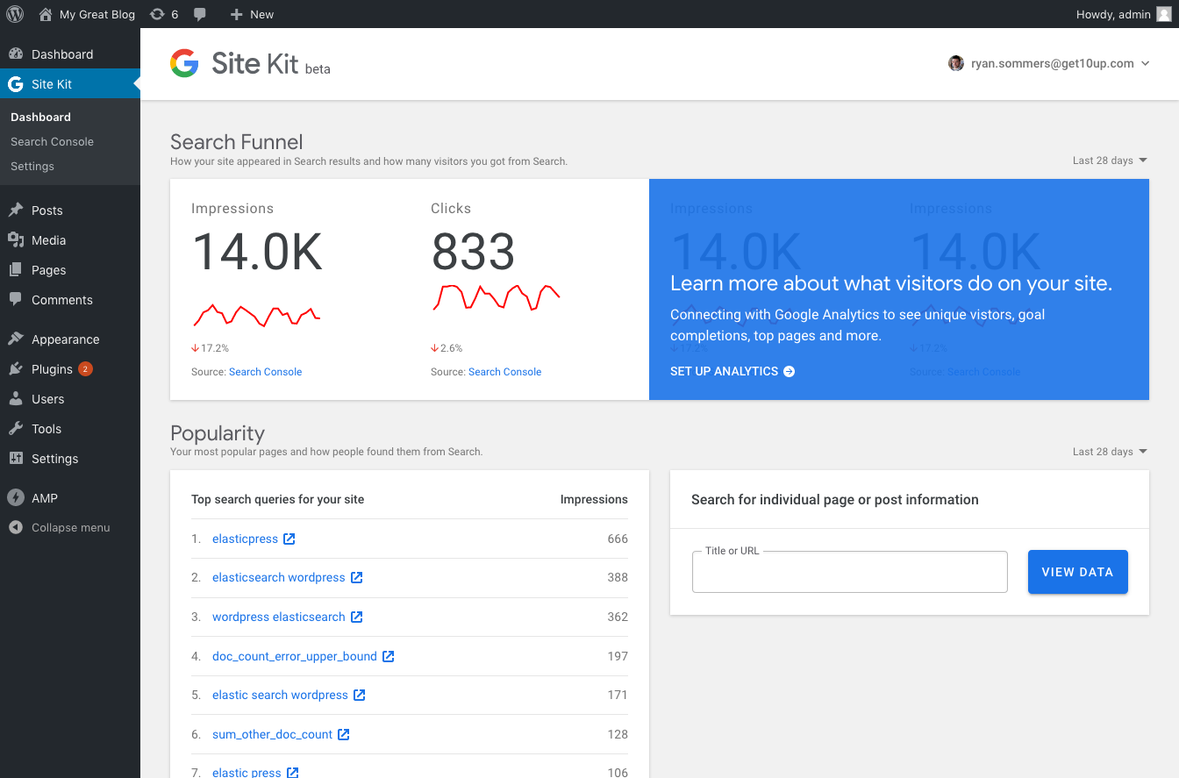Click the AMP lightning icon

(16, 498)
